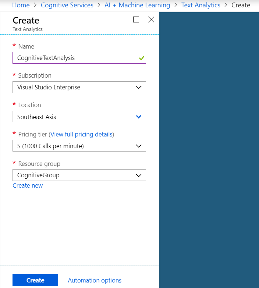The width and height of the screenshot is (259, 288).
Task: Click the Create new resource group link
Action: point(28,185)
